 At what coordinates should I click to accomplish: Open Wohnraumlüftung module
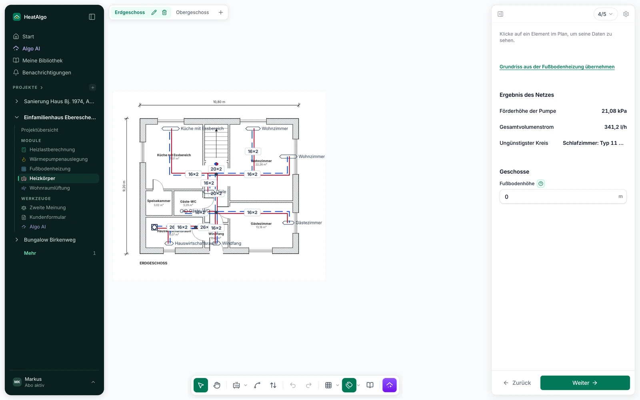50,188
